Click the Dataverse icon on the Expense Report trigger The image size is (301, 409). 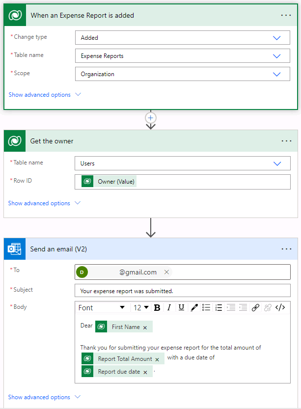click(15, 15)
